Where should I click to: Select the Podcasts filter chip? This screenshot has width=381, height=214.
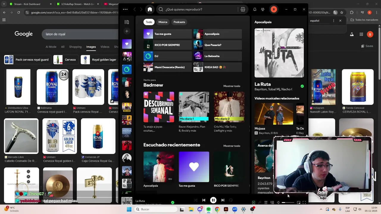[x=179, y=22]
